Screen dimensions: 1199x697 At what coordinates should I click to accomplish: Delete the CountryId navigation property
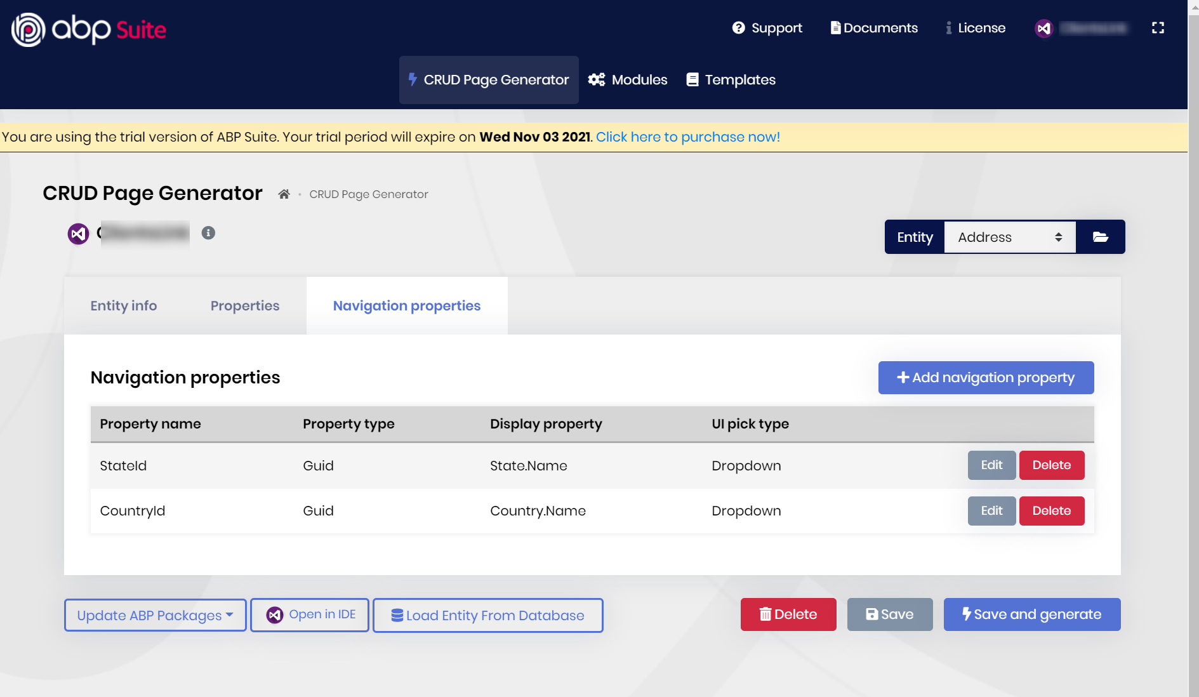[x=1052, y=511]
